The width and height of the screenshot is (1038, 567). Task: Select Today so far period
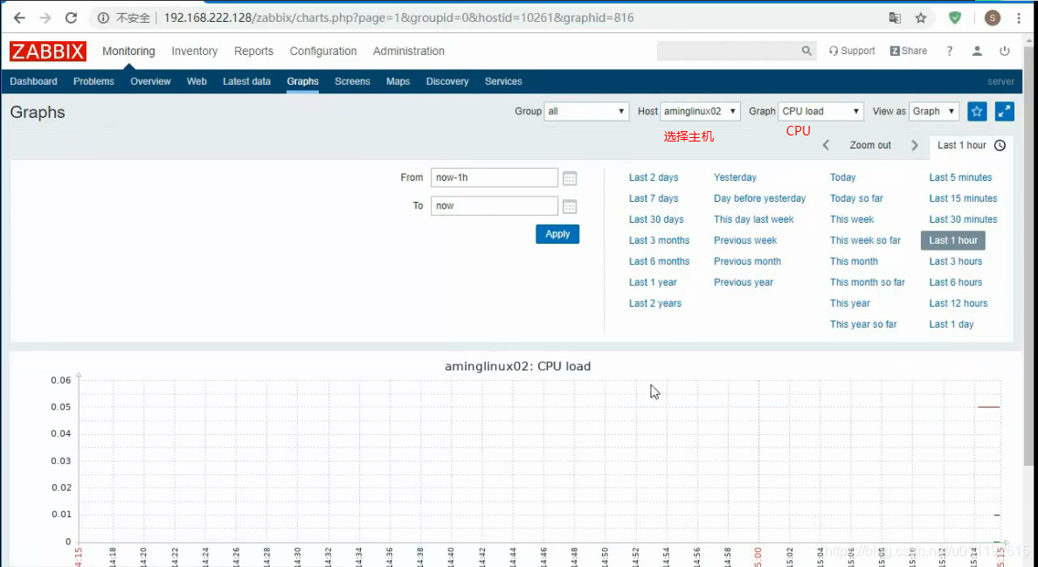pos(856,198)
